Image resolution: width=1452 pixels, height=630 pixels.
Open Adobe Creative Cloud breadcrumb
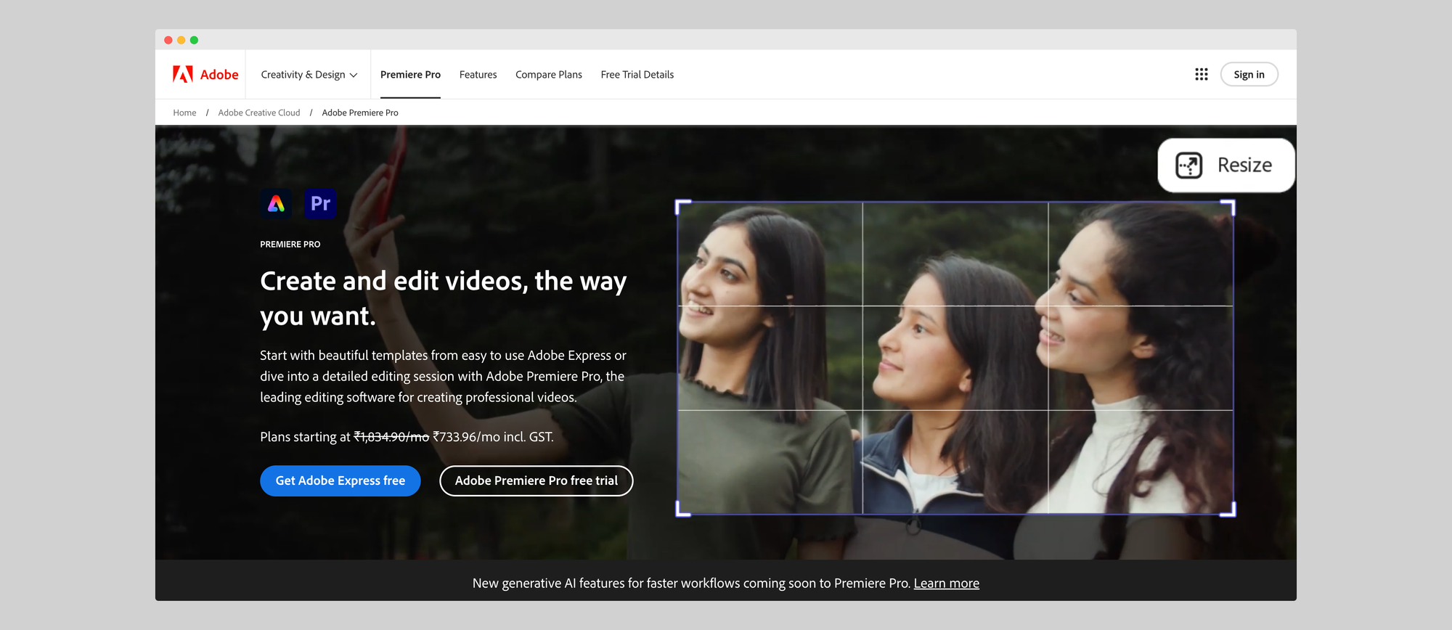point(258,112)
